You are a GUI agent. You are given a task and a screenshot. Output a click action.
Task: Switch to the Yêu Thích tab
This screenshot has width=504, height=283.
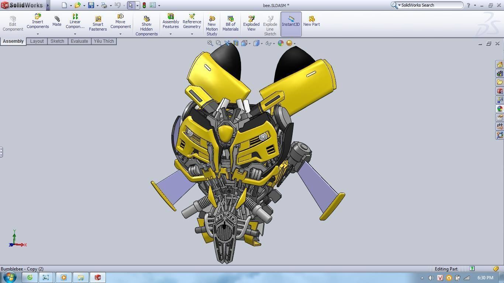(x=104, y=41)
